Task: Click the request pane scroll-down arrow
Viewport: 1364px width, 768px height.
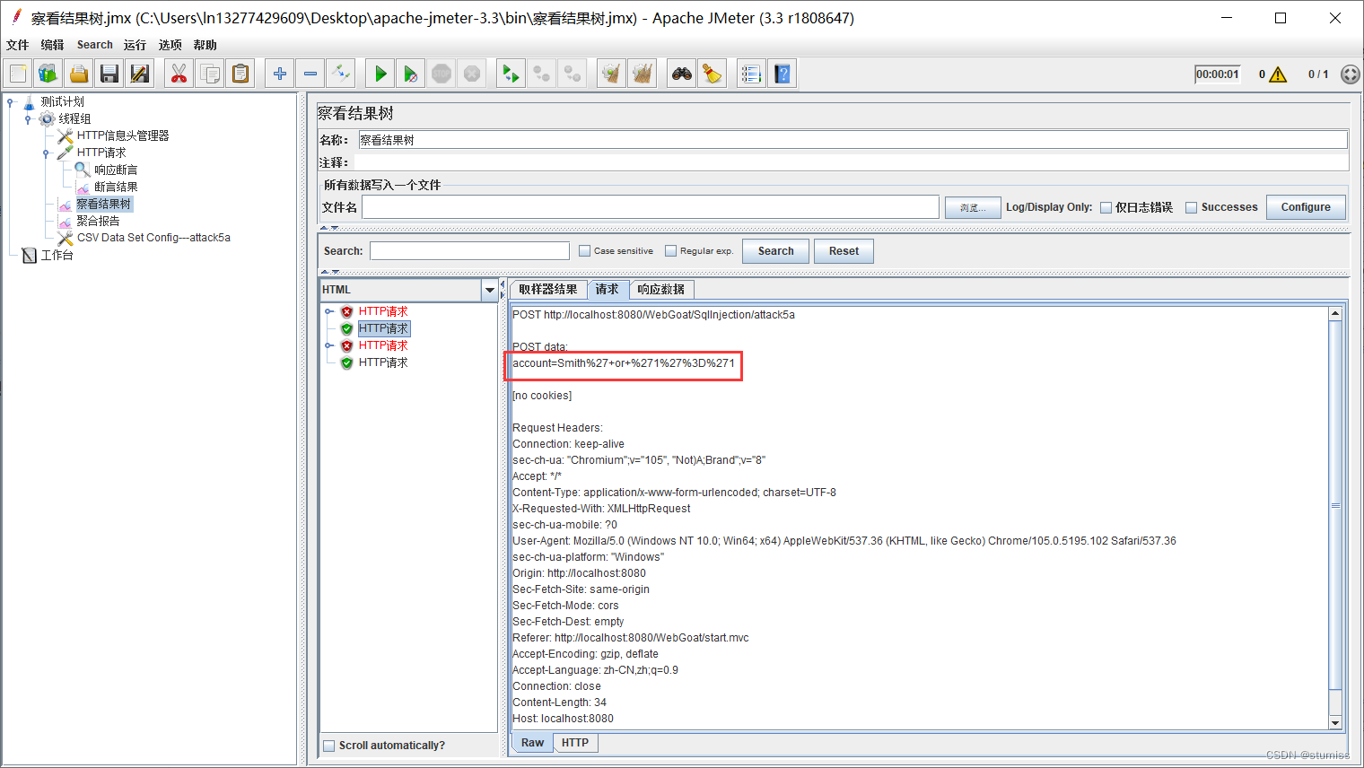Action: (1335, 723)
